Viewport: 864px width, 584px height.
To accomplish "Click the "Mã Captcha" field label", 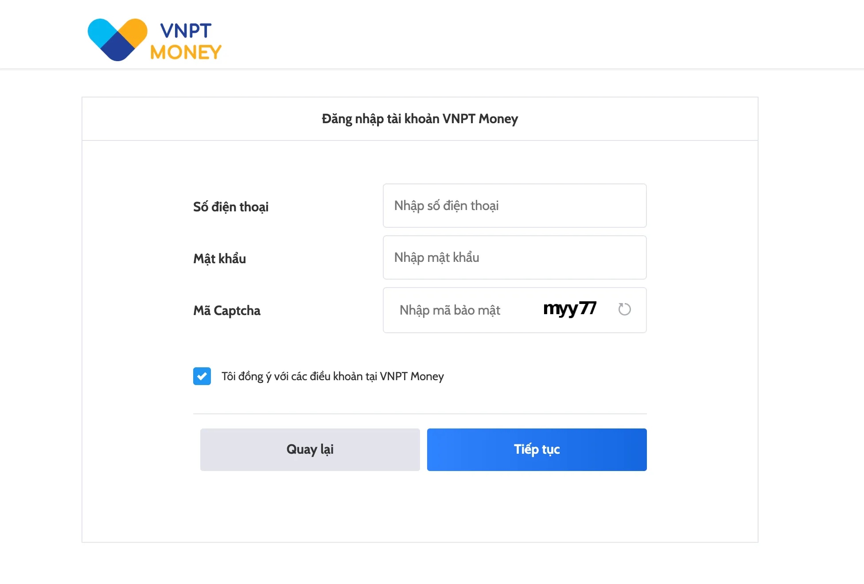I will click(227, 311).
